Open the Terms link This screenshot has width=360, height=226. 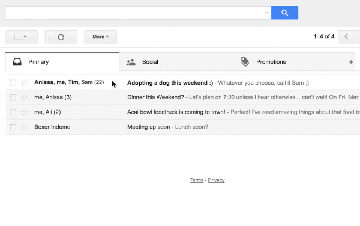[x=197, y=180]
